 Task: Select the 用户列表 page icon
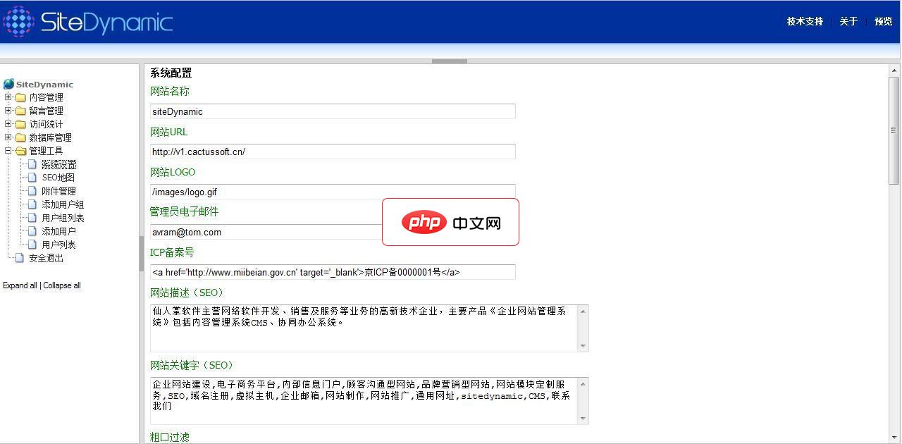(30, 244)
